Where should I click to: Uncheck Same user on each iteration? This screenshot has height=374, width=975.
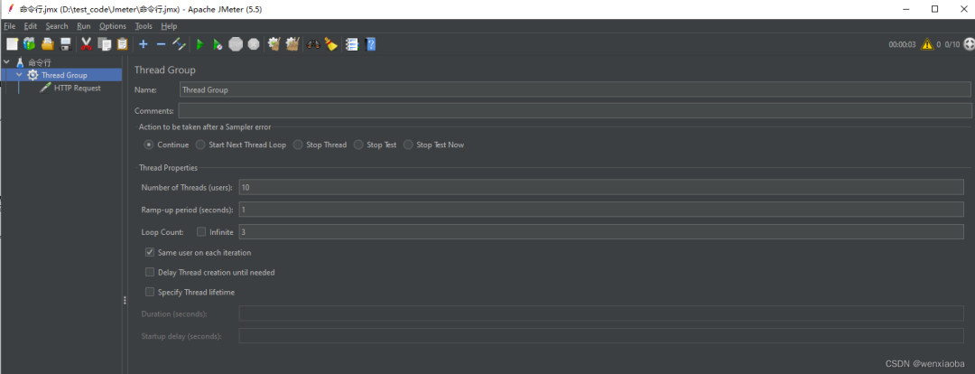click(150, 253)
